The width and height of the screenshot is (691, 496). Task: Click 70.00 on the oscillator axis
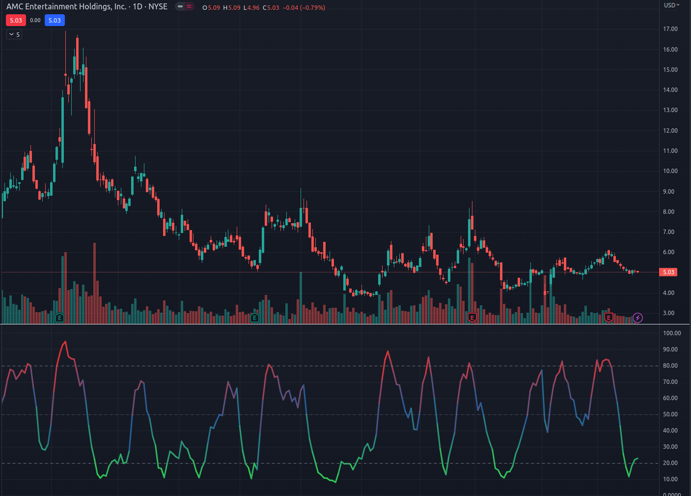click(670, 382)
